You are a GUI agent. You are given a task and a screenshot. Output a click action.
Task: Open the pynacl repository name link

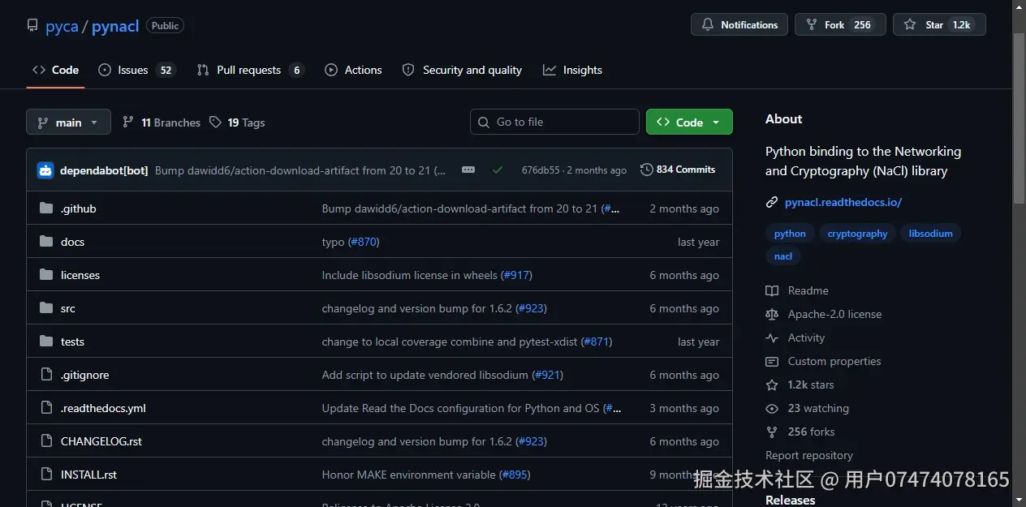click(x=115, y=26)
